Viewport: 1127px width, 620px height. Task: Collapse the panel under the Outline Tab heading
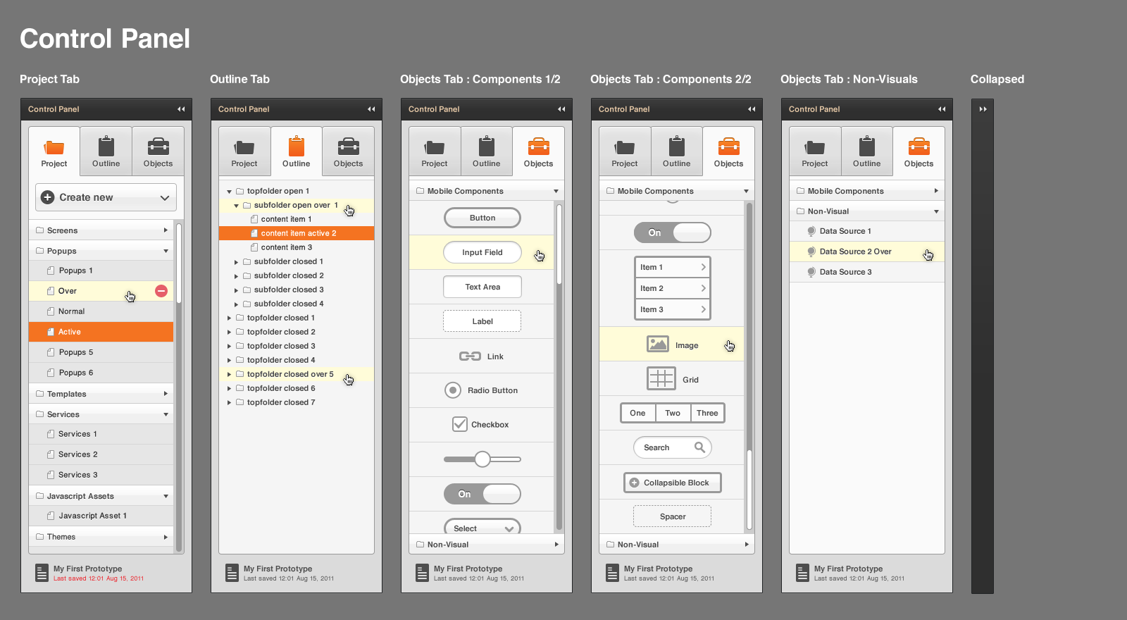[x=371, y=109]
